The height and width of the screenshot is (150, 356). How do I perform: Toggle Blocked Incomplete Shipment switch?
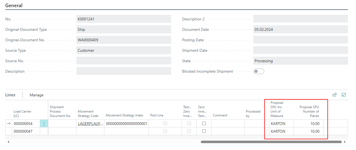258,71
